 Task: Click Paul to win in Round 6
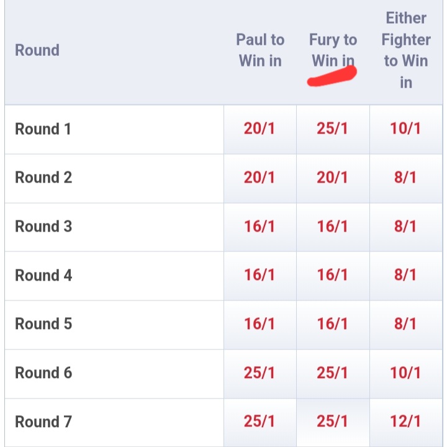tap(260, 373)
